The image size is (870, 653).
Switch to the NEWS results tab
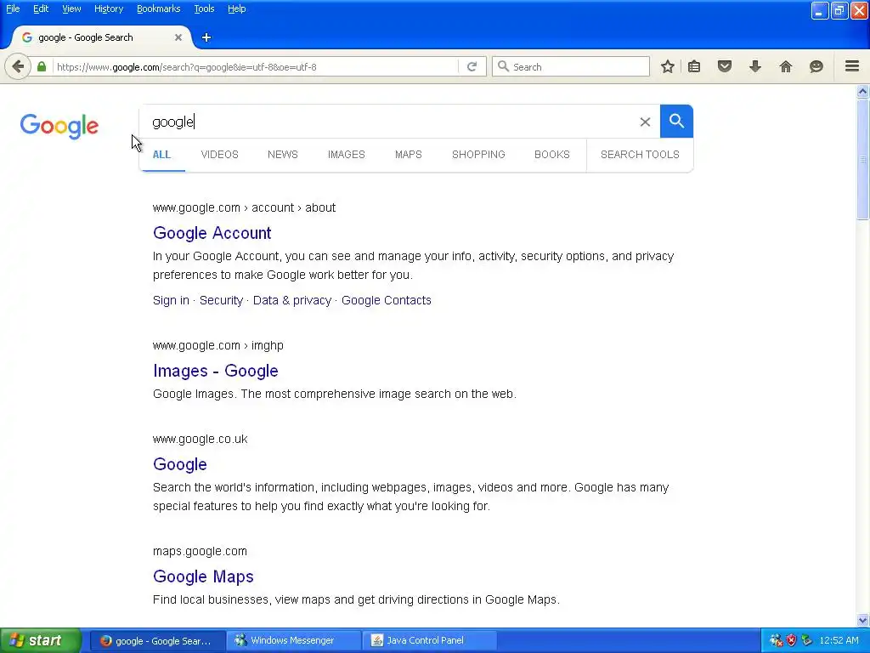coord(283,155)
